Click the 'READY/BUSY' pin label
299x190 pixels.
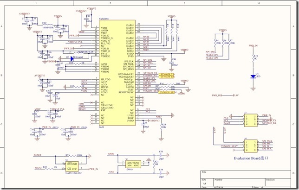tap(126, 92)
